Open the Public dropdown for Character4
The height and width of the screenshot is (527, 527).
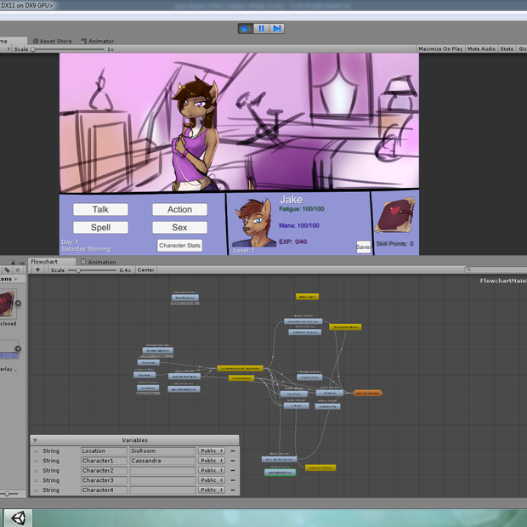point(212,490)
